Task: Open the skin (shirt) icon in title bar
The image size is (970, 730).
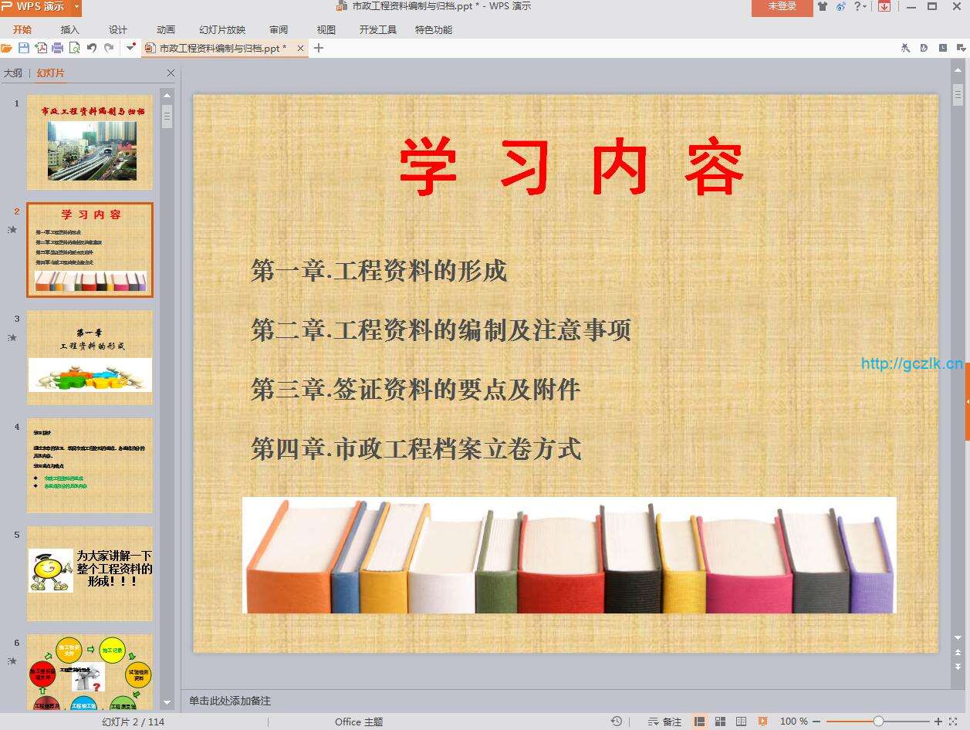Action: pyautogui.click(x=822, y=7)
